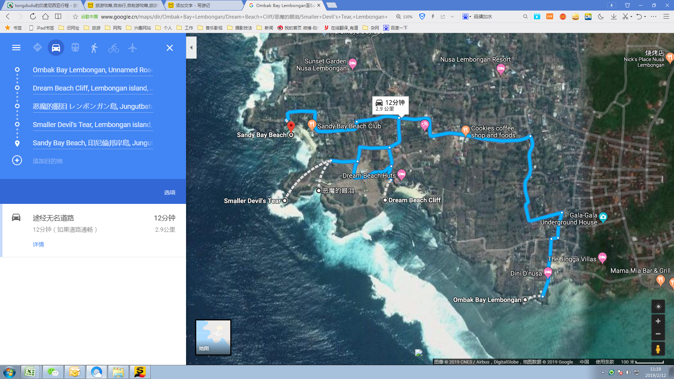Click the 12分钟 route time callout
674x379 pixels.
point(390,105)
